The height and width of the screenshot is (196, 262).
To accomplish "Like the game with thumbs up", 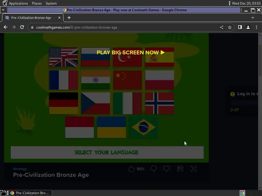I will [x=132, y=169].
